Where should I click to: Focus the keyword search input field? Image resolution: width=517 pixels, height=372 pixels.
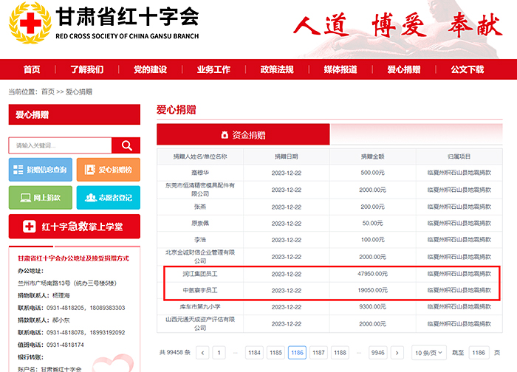coord(61,145)
